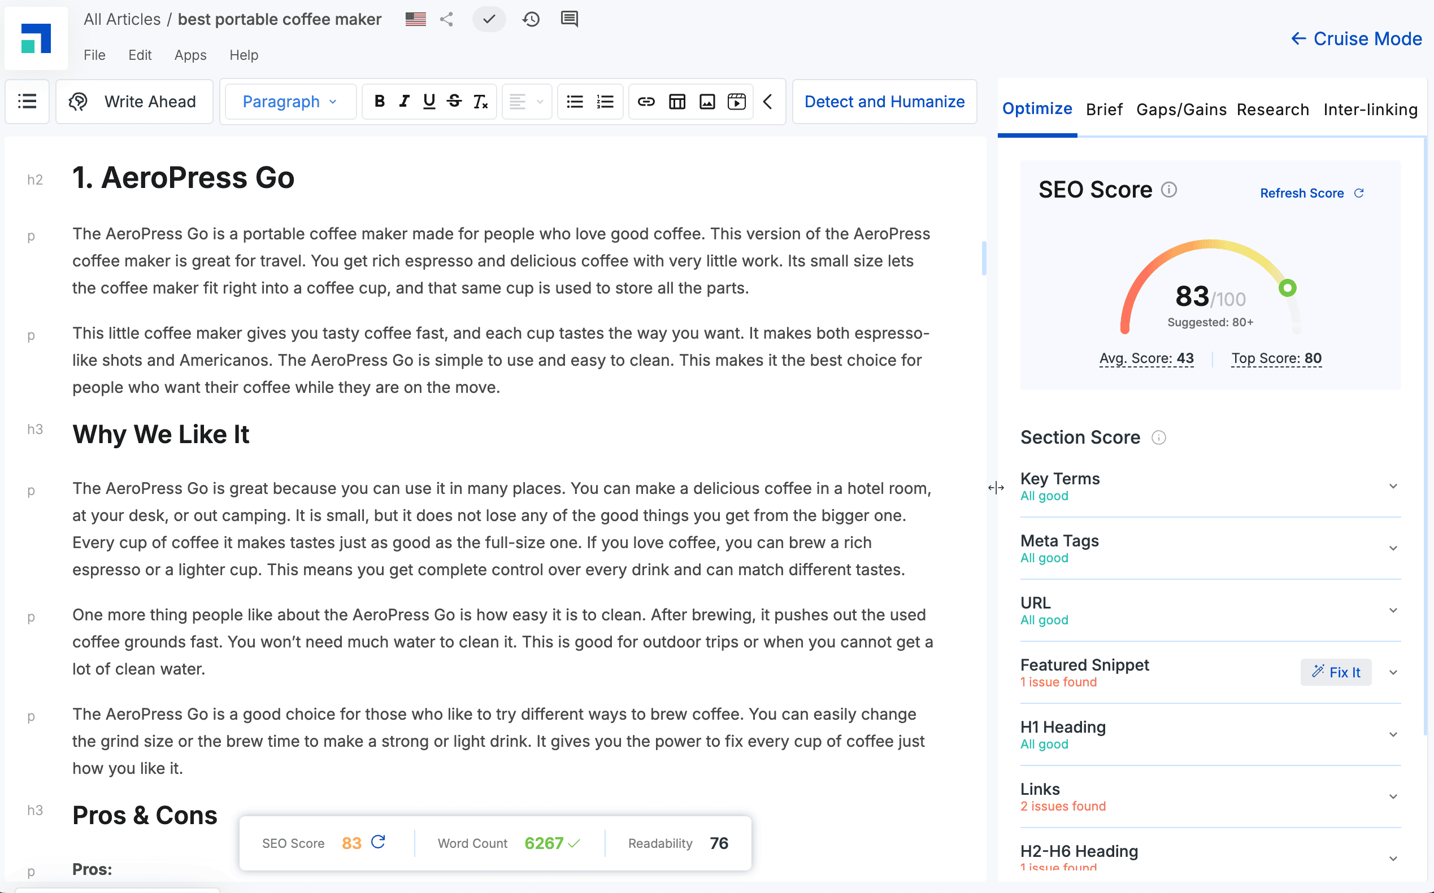
Task: Insert a video embed
Action: [x=737, y=102]
